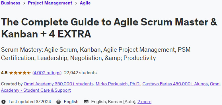Image resolution: width=222 pixels, height=105 pixels.
Task: Click the Last updated 3/2024 text
Action: point(30,102)
